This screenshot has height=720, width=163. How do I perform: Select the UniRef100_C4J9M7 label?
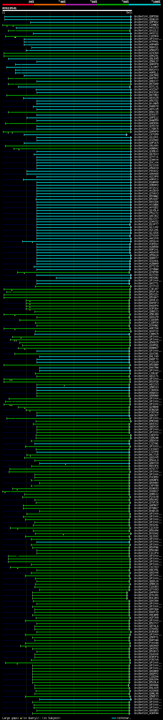[146, 67]
